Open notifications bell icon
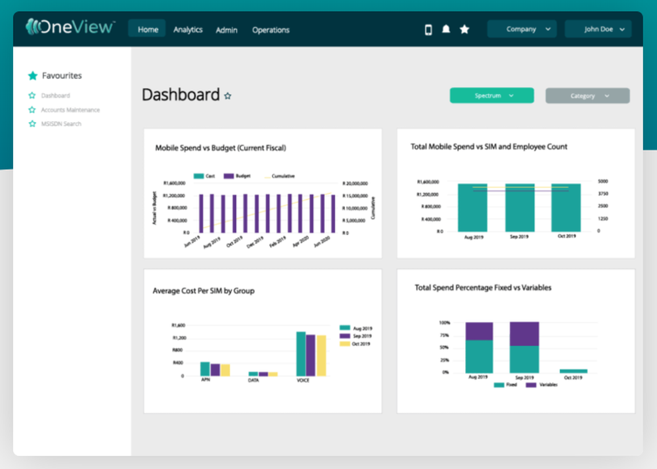 point(446,30)
